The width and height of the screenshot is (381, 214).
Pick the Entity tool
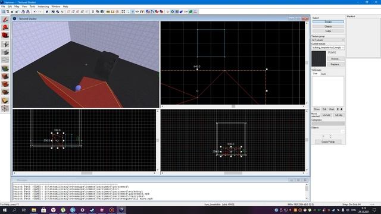click(x=5, y=44)
